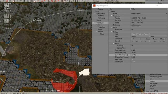Pause the motion playback
Viewport: 168px width, 94px height.
pyautogui.click(x=150, y=41)
